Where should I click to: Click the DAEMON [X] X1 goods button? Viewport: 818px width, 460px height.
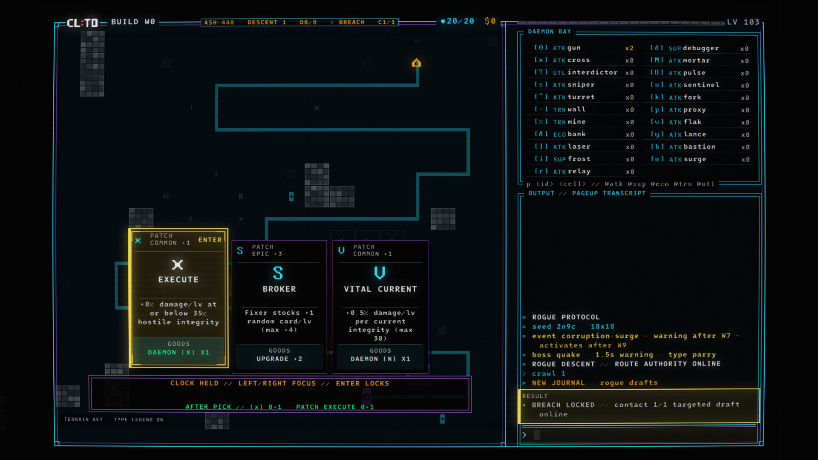(x=179, y=348)
